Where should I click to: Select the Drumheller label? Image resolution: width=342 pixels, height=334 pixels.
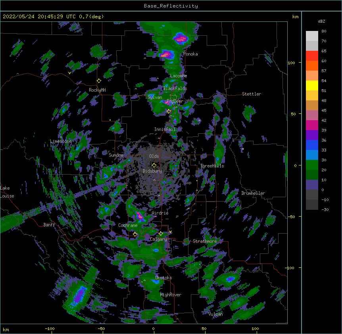pos(253,193)
